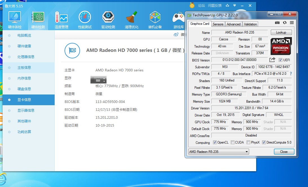Click the BIOS share/export arrow icon

coord(272,60)
